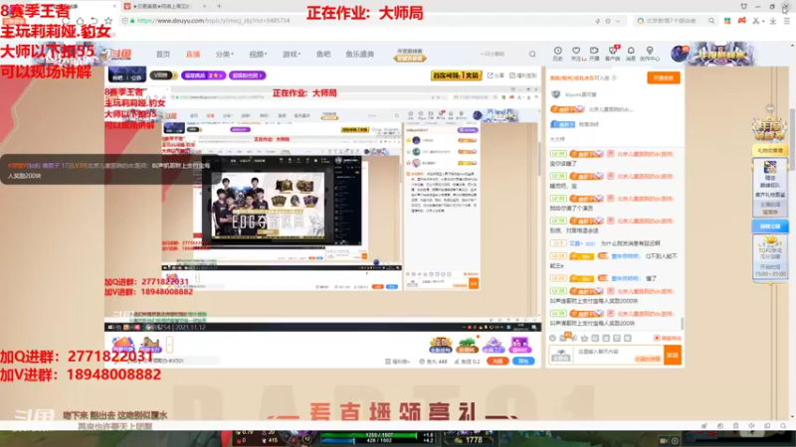Image resolution: width=796 pixels, height=447 pixels.
Task: Click the browser bookmark star icon
Action: click(x=108, y=21)
